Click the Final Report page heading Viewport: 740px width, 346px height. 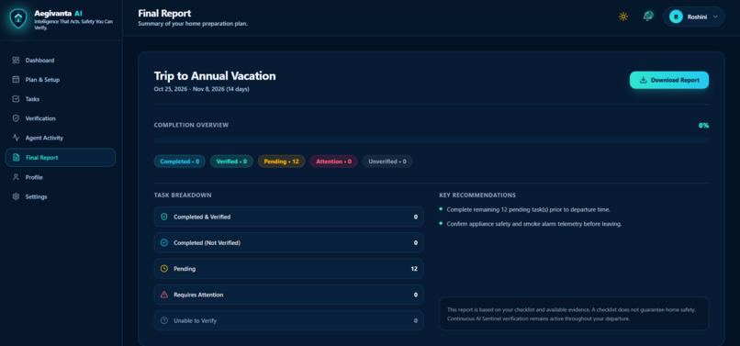coord(164,13)
